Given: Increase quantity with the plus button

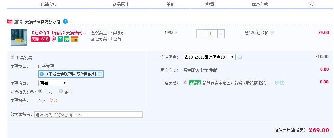Looking at the screenshot, I should 221,34.
